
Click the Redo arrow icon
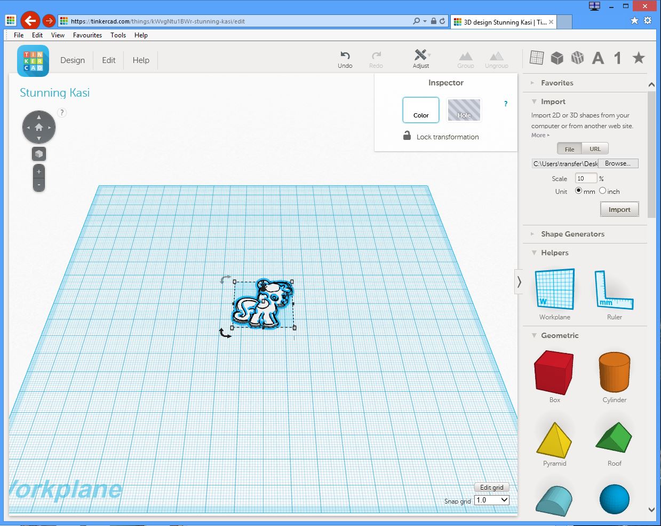pyautogui.click(x=376, y=55)
